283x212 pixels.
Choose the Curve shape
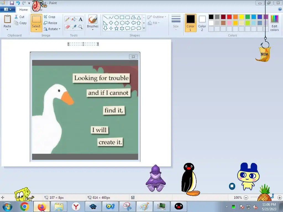[111, 17]
